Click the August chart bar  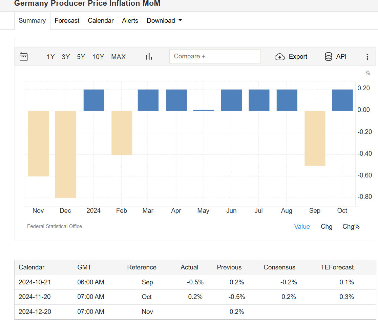pyautogui.click(x=287, y=100)
